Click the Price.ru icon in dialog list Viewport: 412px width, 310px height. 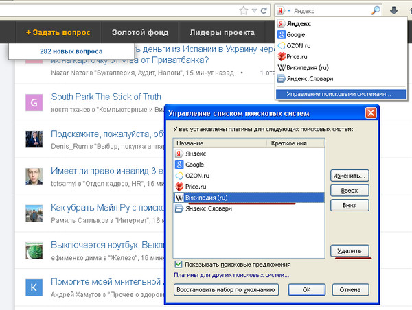(x=179, y=187)
